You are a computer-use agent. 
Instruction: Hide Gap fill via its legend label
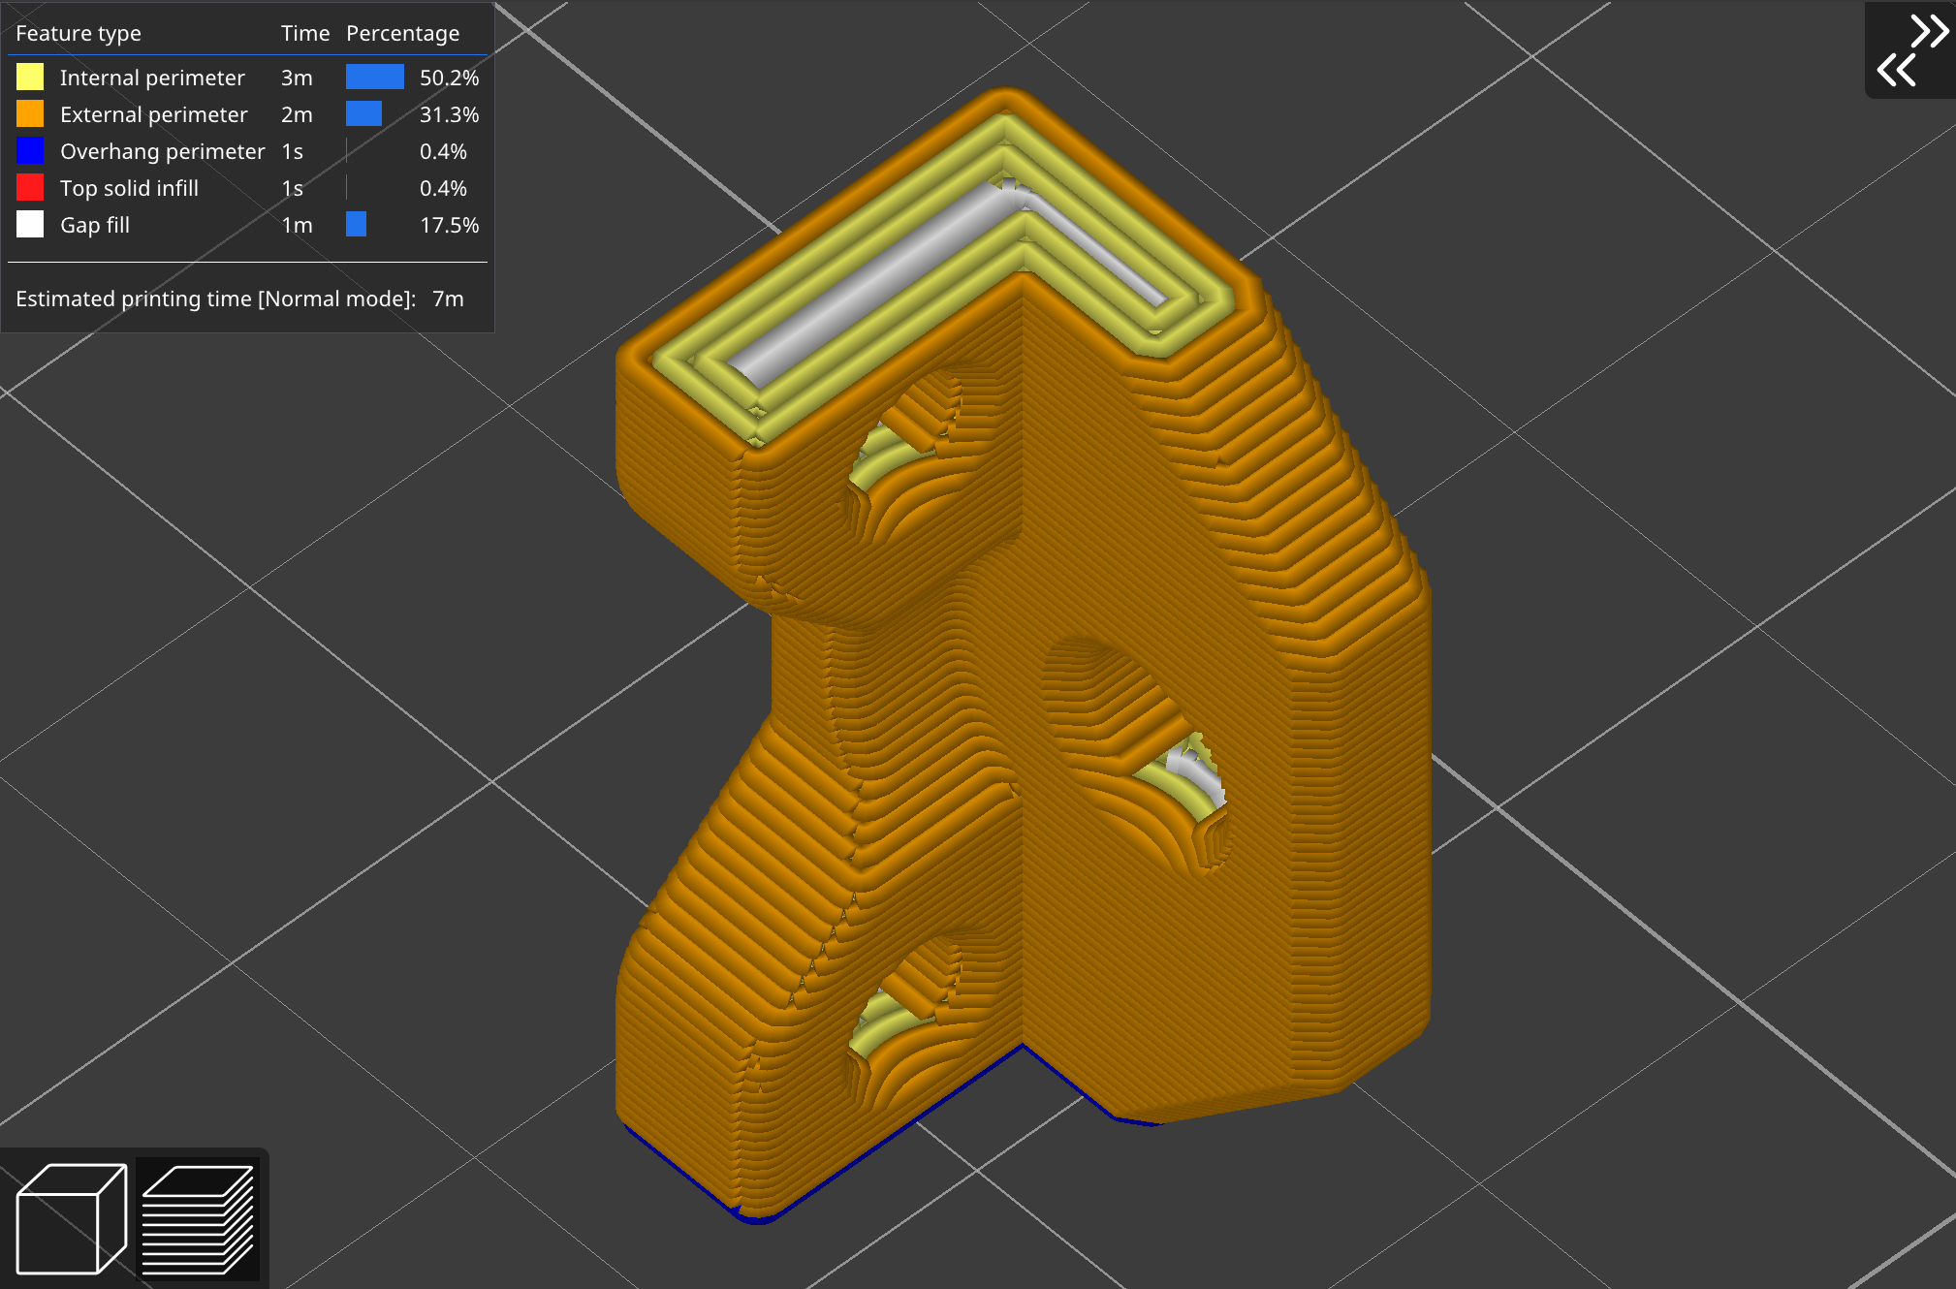95,225
